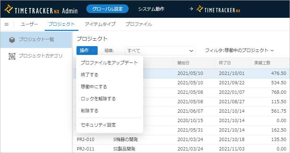Click the hamburger menu icon
The image size is (290, 153).
6,24
